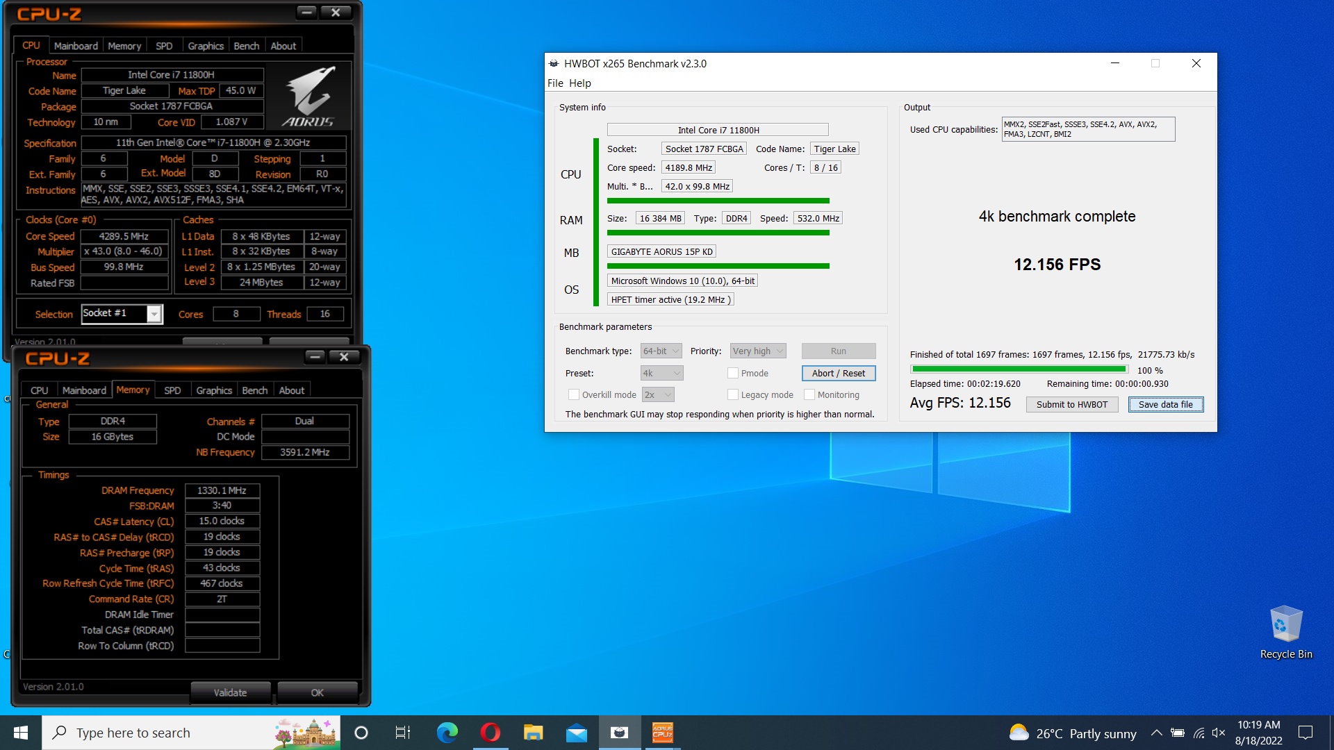The height and width of the screenshot is (750, 1334).
Task: Launch Microsoft Edge from taskbar
Action: coord(447,733)
